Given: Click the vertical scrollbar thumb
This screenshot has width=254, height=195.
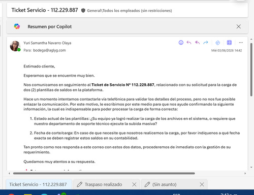Looking at the screenshot, I should point(251,70).
